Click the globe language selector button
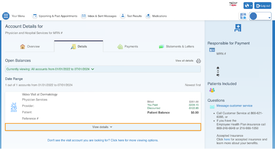The image size is (275, 149). [x=248, y=6]
